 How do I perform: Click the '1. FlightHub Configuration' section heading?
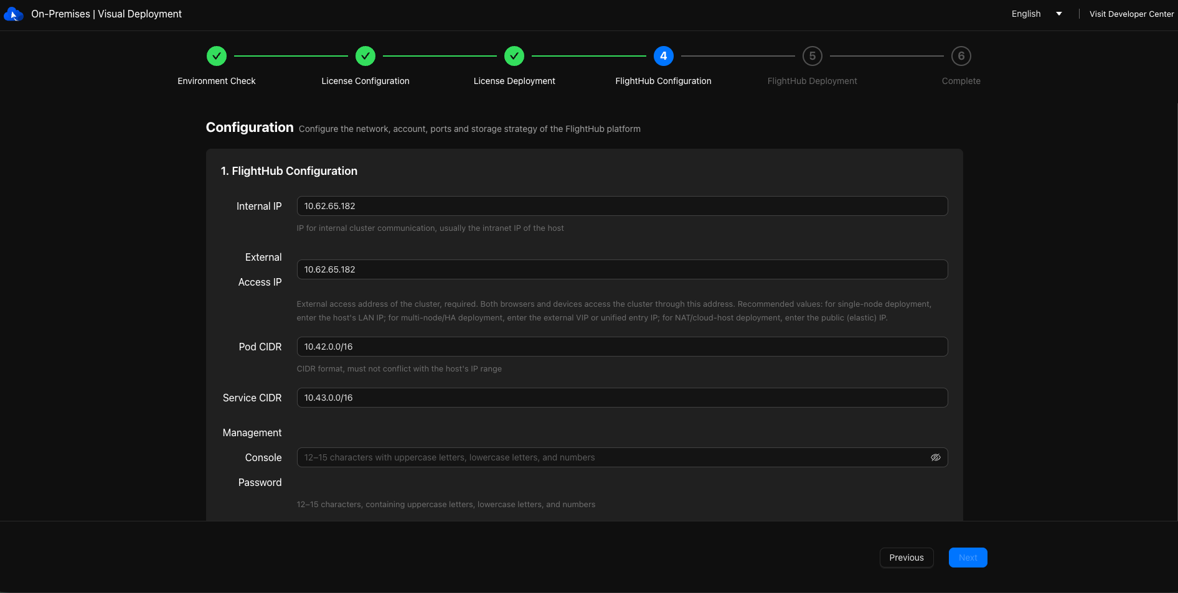pos(290,171)
